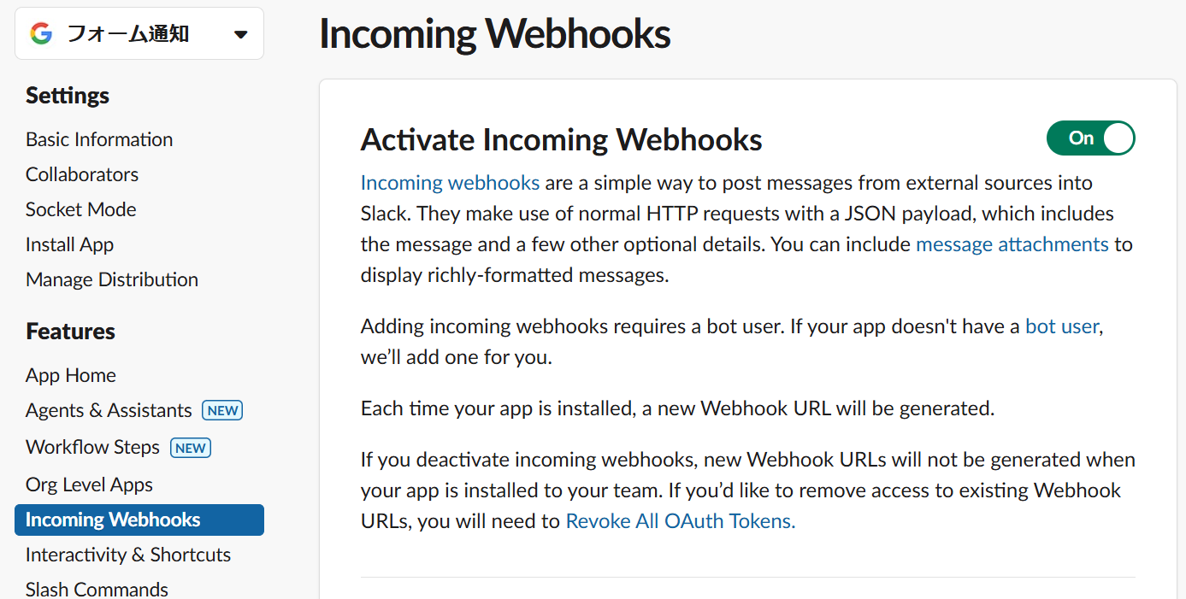Click the Google logo app icon
The image size is (1186, 599).
41,34
